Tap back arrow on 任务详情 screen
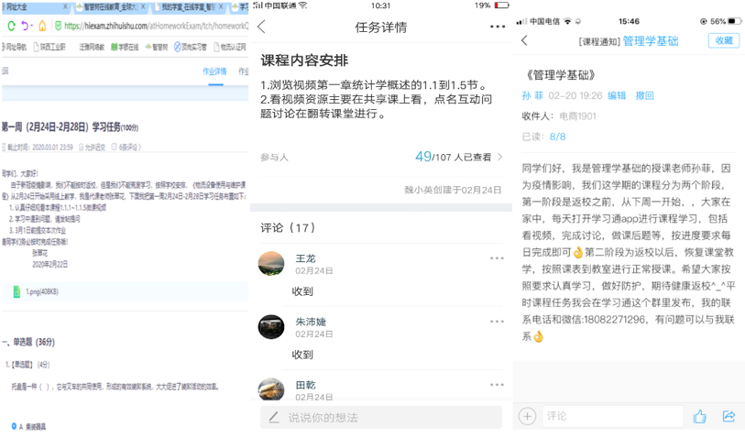 pyautogui.click(x=262, y=27)
